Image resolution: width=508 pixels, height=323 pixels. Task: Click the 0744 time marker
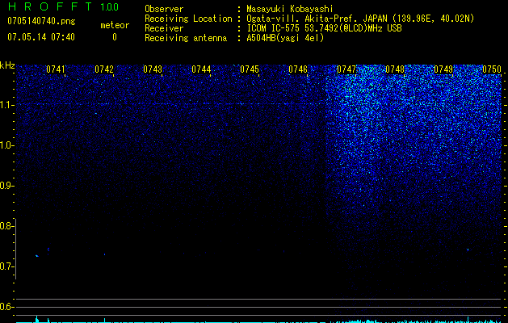(201, 69)
